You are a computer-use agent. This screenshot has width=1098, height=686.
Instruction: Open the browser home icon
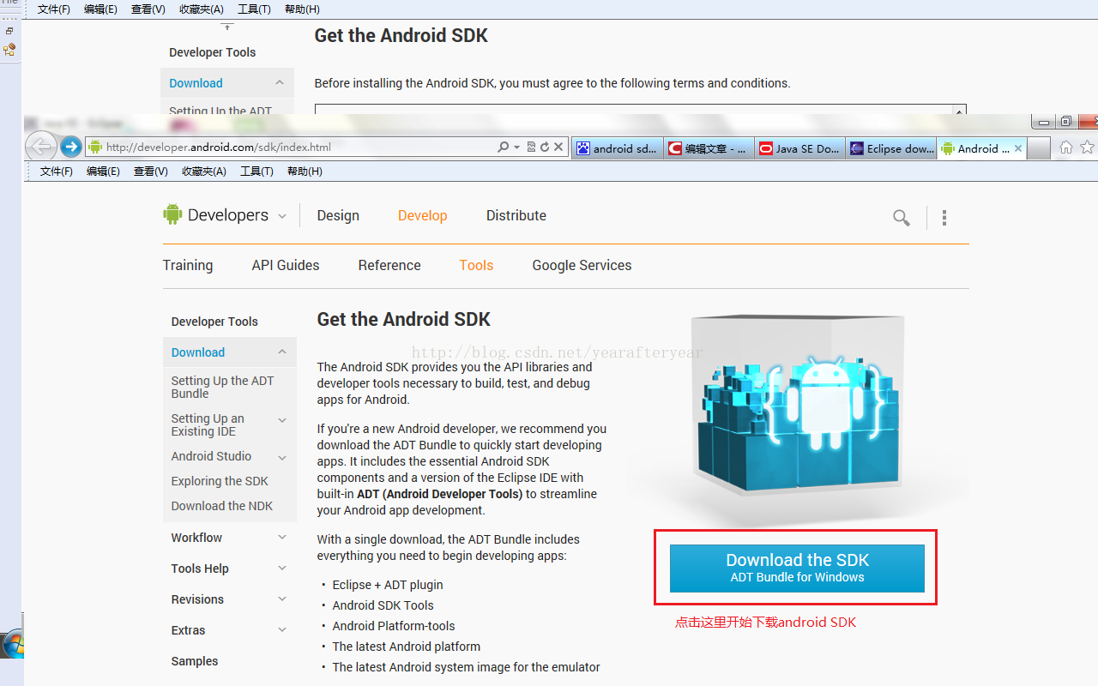point(1065,147)
